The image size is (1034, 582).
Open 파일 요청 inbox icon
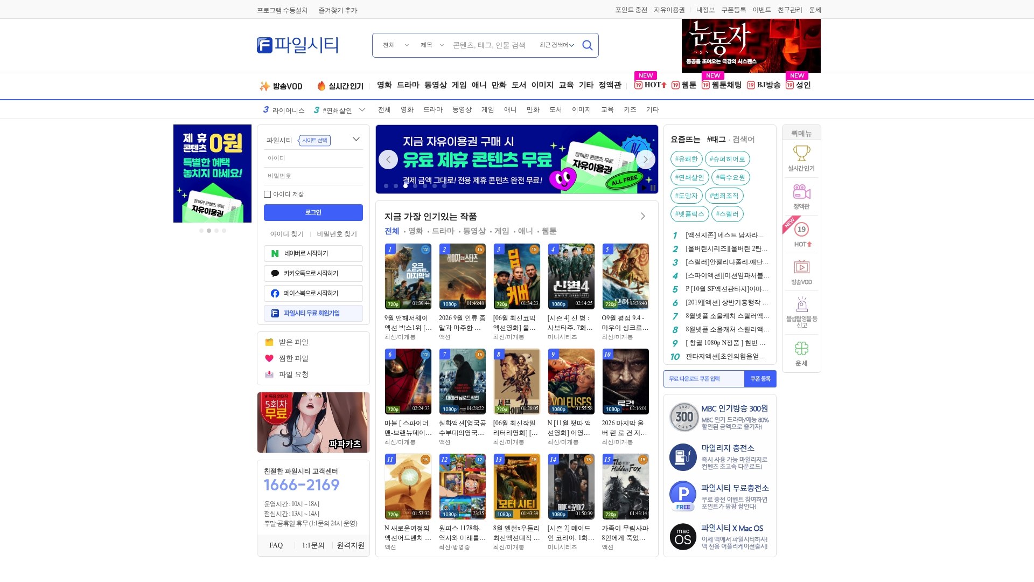[x=269, y=375]
